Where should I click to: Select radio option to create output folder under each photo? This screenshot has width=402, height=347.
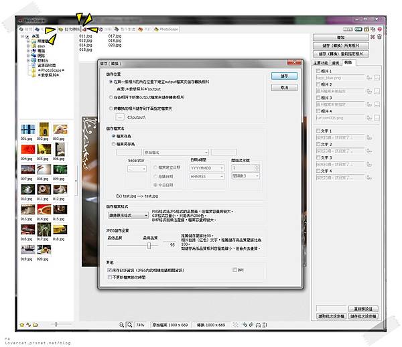111,97
